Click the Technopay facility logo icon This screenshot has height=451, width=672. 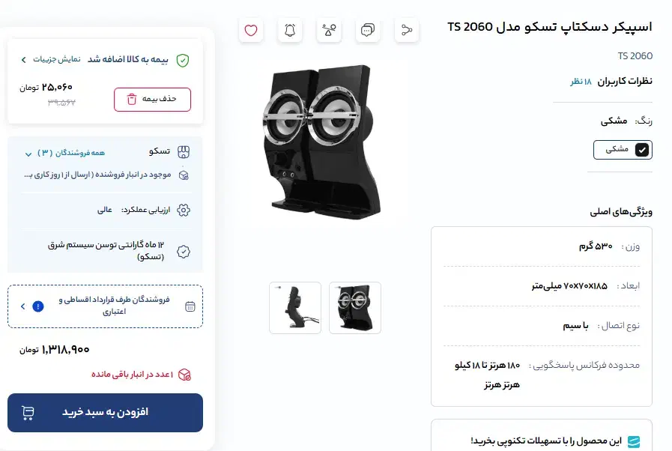[x=634, y=441]
